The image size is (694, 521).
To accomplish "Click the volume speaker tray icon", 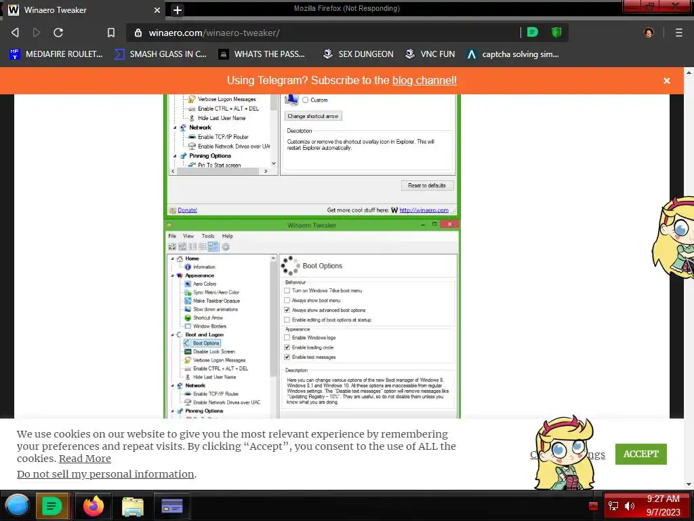I will (x=630, y=506).
